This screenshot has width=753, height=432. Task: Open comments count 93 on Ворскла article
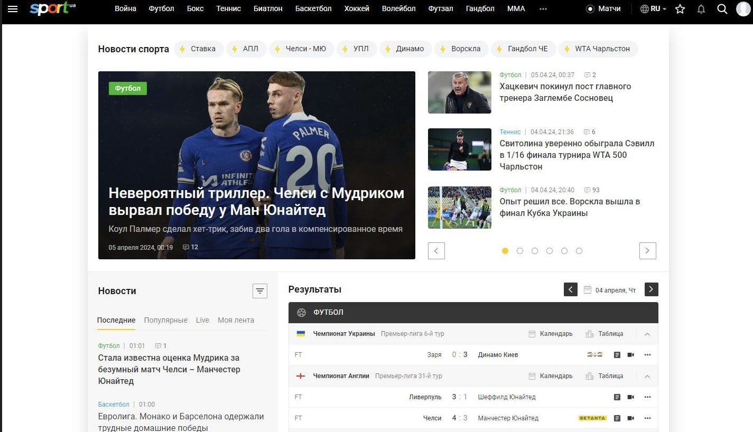coord(592,190)
